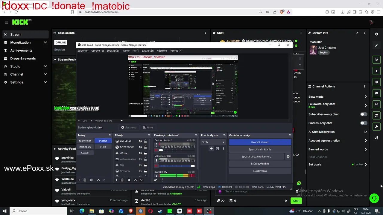Viewport: 383px width, 215px height.
Task: Open Mikrofon / AUX three-dot options
Action: tap(156, 160)
